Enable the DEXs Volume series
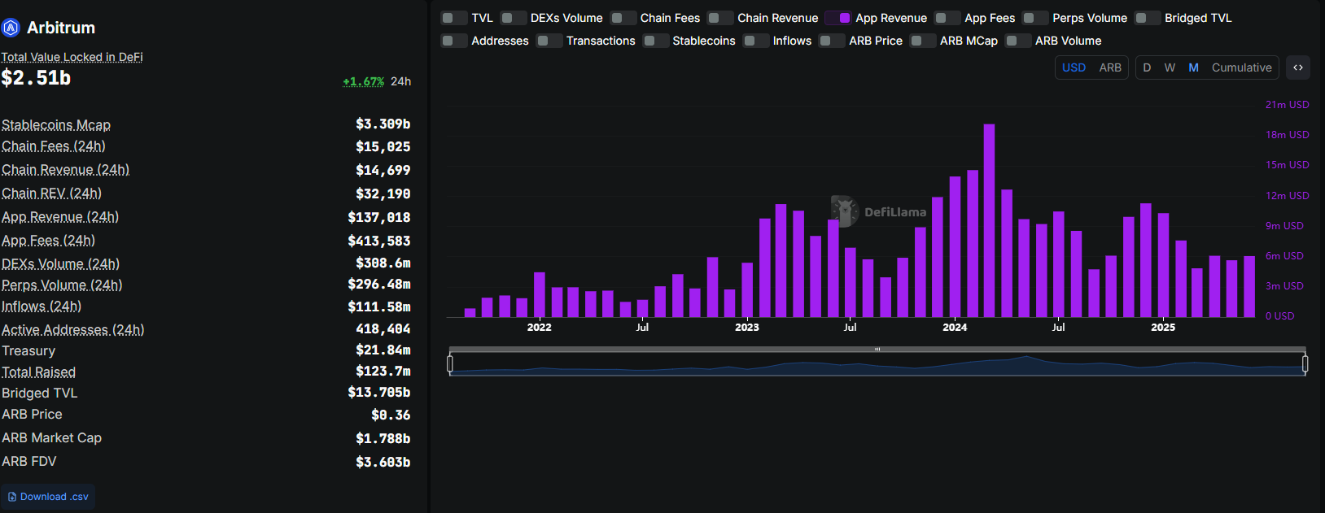Image resolution: width=1325 pixels, height=513 pixels. coord(513,18)
